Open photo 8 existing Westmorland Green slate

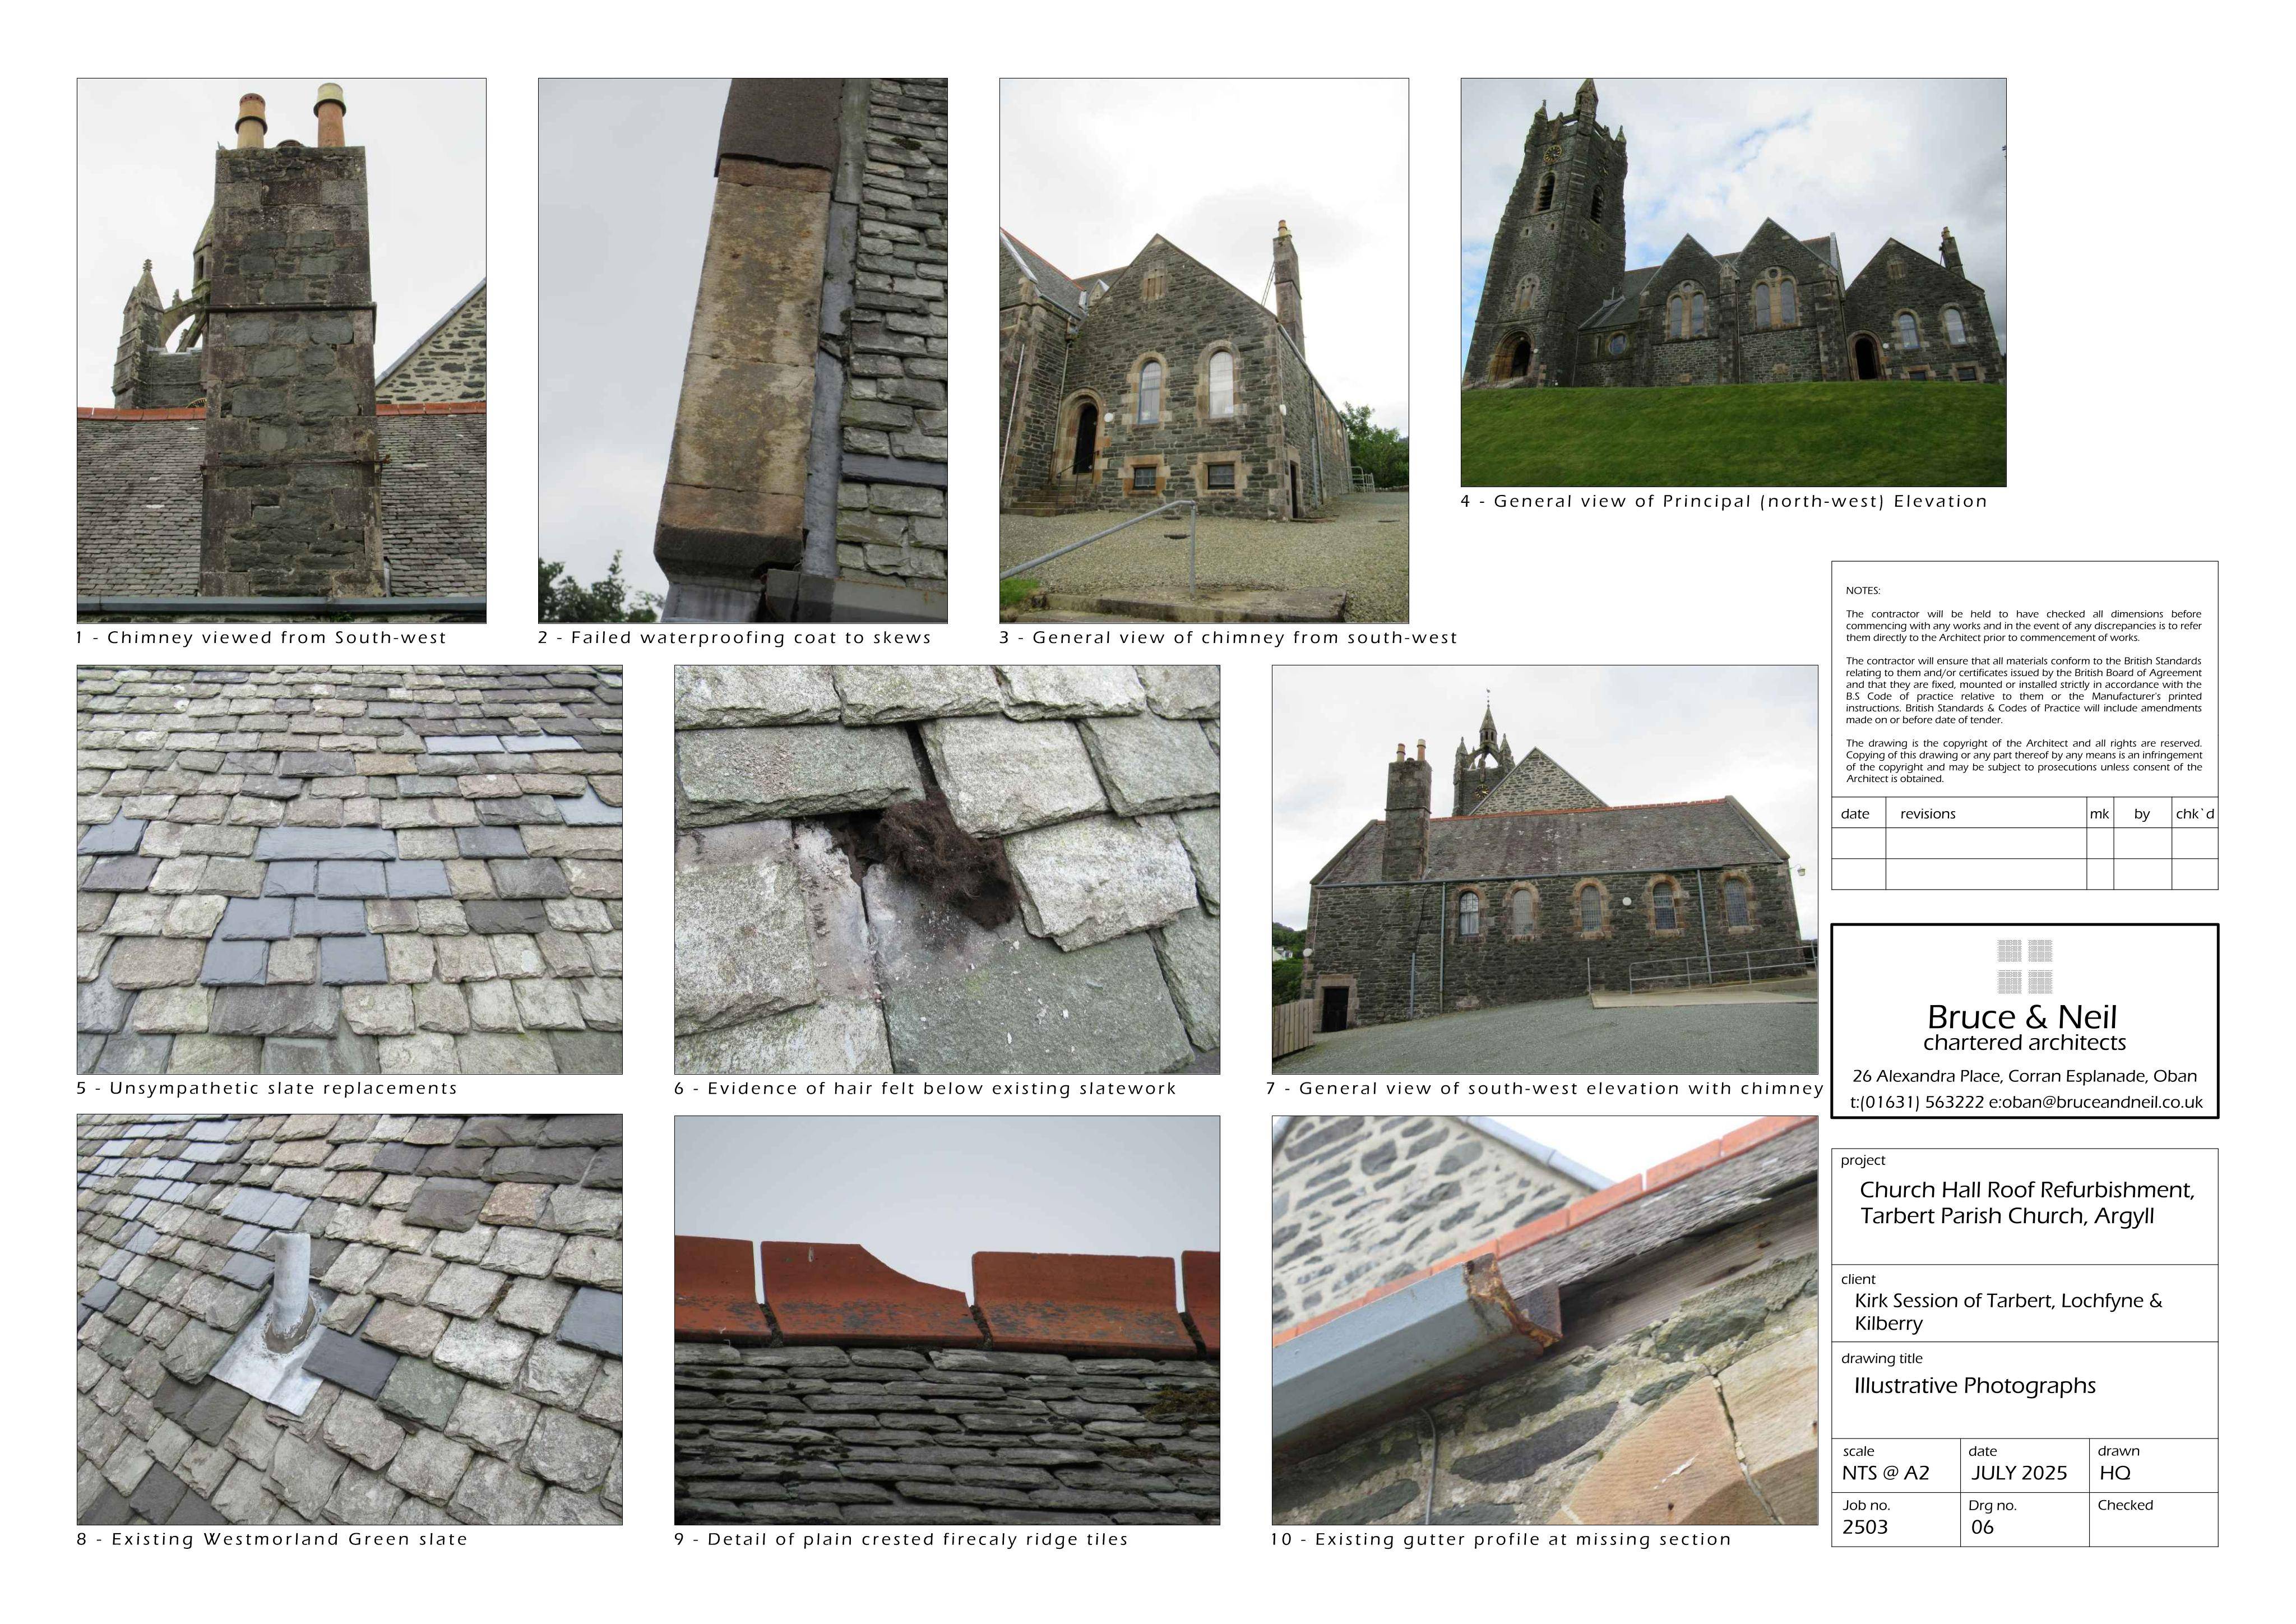tap(350, 1320)
